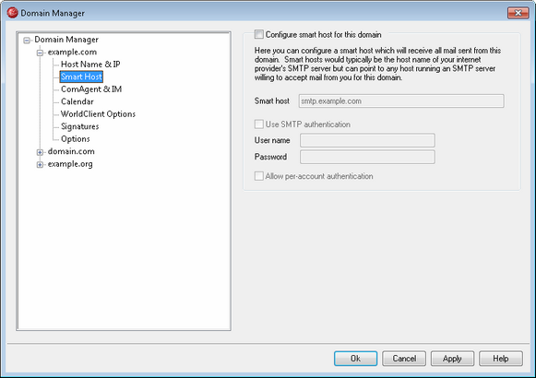Click the Ok button
The height and width of the screenshot is (378, 536).
tap(355, 359)
